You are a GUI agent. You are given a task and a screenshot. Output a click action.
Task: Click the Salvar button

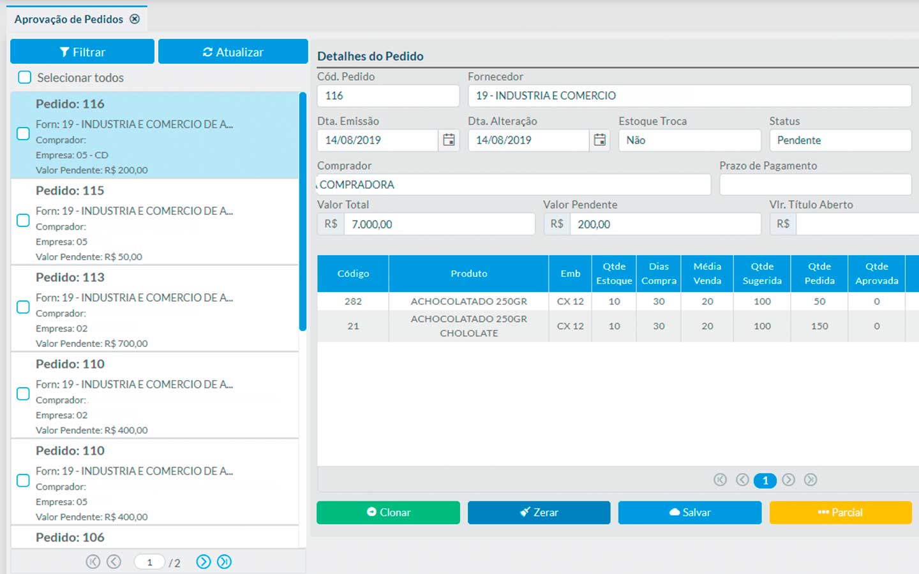pyautogui.click(x=690, y=512)
